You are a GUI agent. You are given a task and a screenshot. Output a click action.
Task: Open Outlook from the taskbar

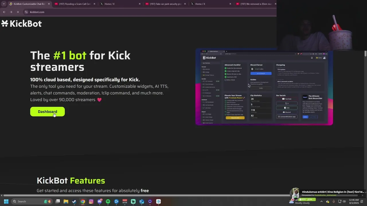pyautogui.click(x=142, y=201)
